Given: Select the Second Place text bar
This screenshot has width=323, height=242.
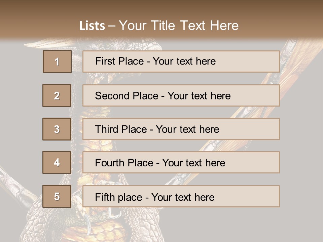Looking at the screenshot, I should pos(181,95).
